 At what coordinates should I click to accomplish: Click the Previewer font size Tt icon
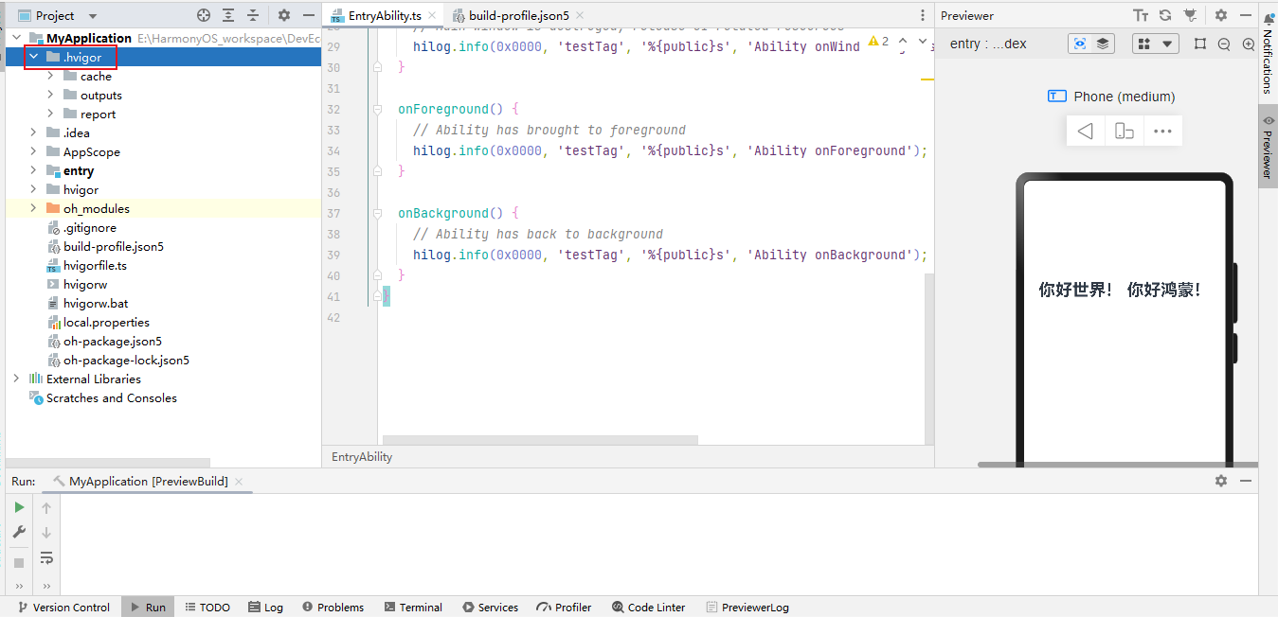tap(1141, 15)
